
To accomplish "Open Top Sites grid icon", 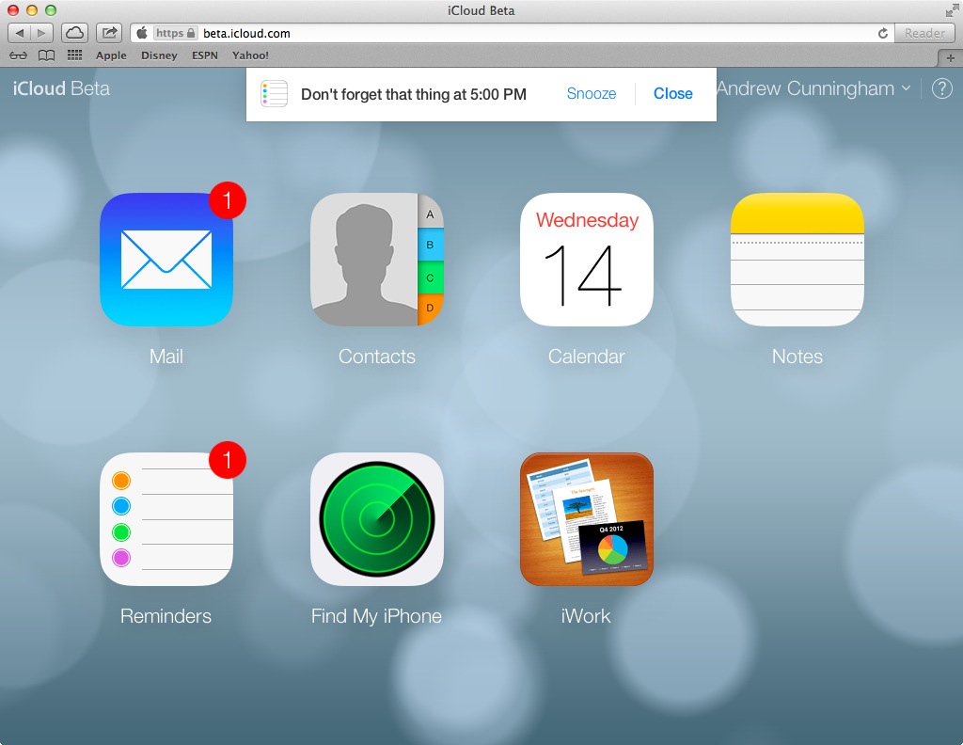I will [74, 55].
